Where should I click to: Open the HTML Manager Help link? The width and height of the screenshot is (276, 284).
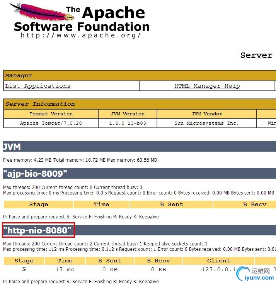click(207, 86)
